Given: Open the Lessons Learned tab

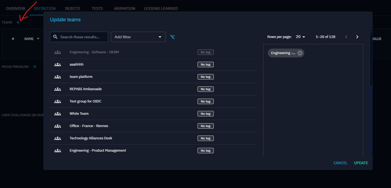Looking at the screenshot, I should (x=161, y=8).
